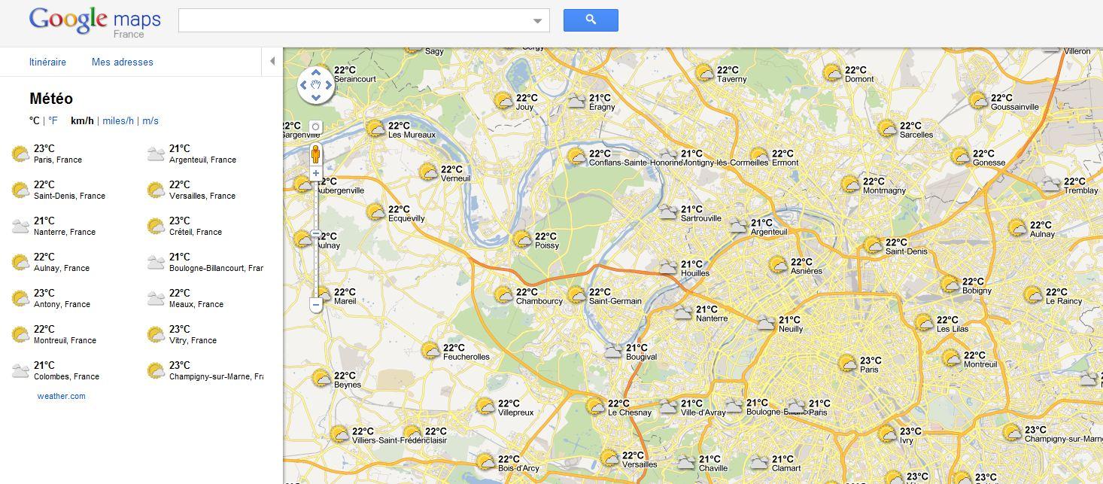The image size is (1103, 484).
Task: Open the Mes adresses tab
Action: pyautogui.click(x=121, y=62)
